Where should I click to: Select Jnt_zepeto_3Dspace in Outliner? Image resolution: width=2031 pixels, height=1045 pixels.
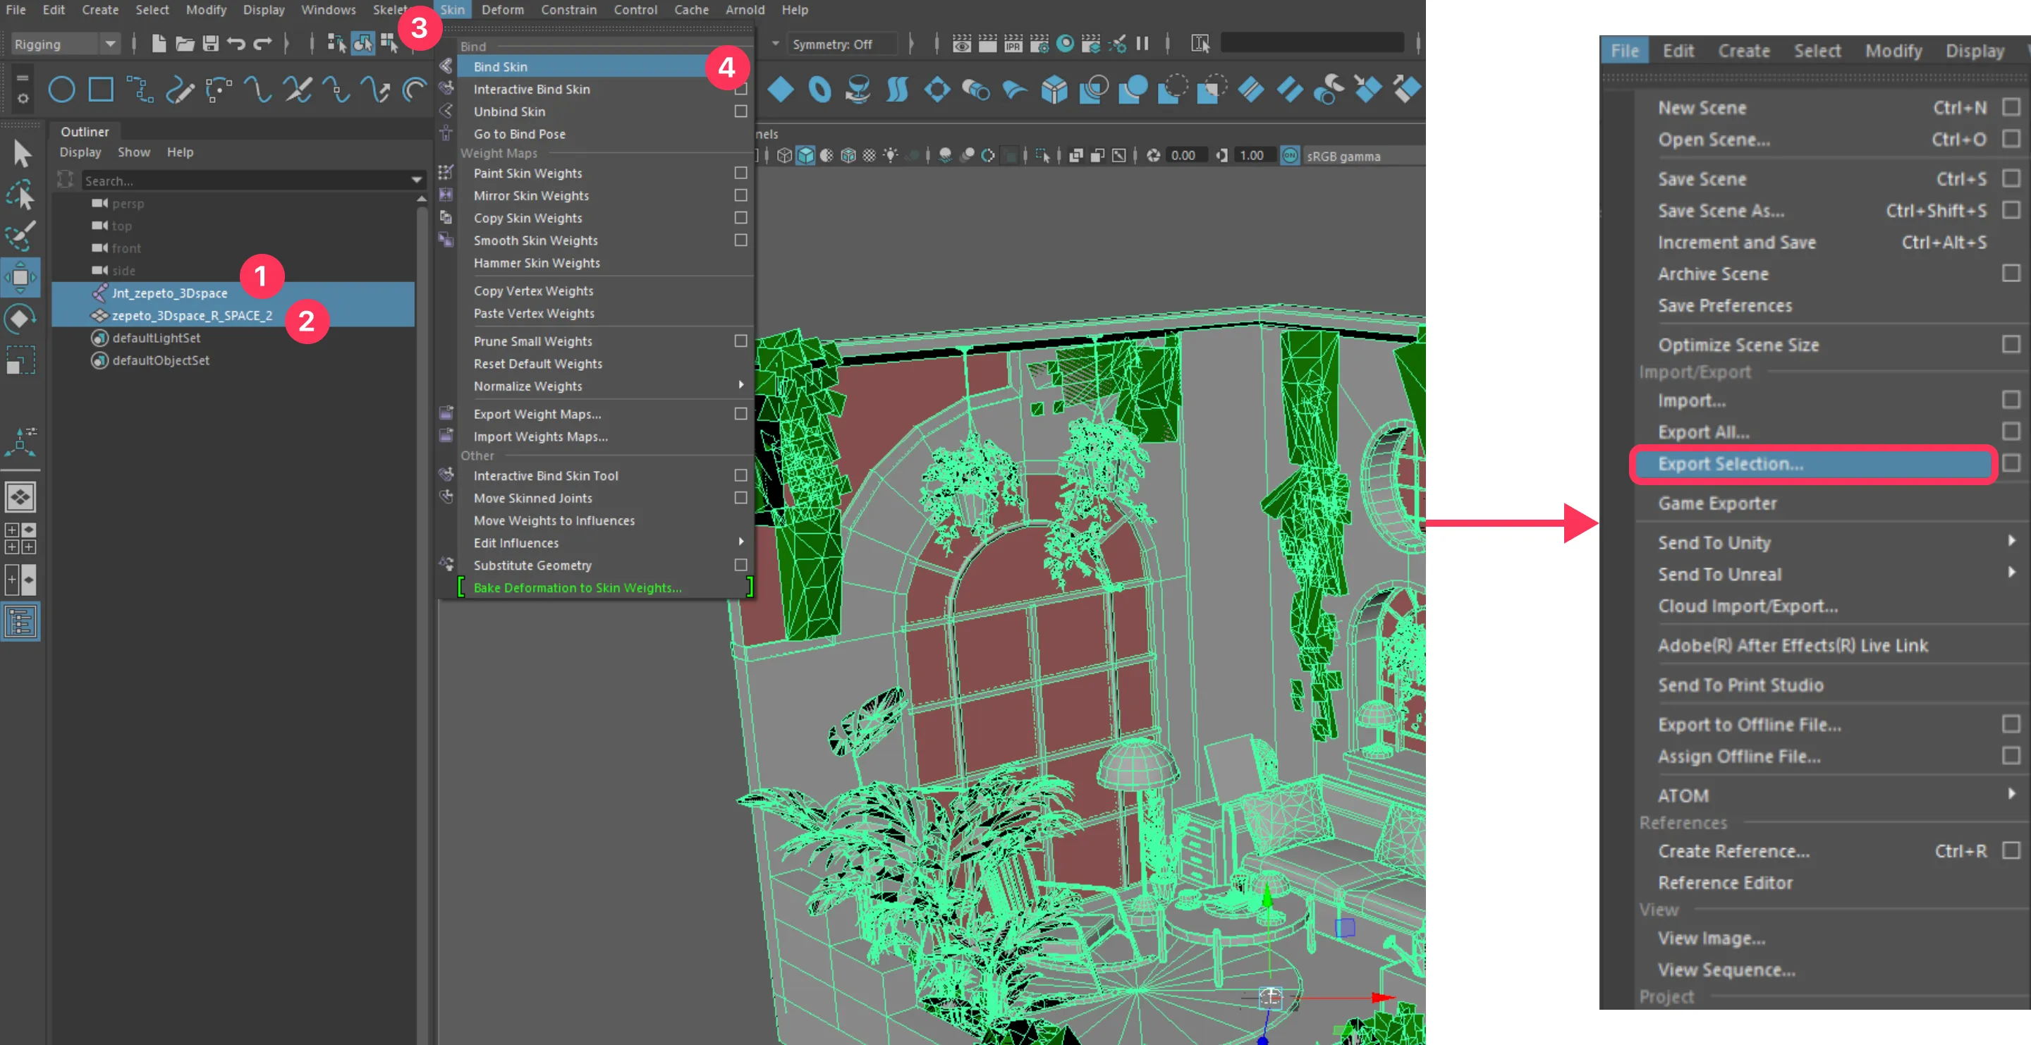click(x=233, y=293)
